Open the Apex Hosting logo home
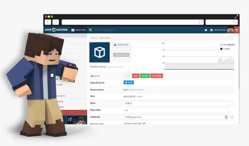Screen dimensions: 249x146 pyautogui.click(x=56, y=30)
